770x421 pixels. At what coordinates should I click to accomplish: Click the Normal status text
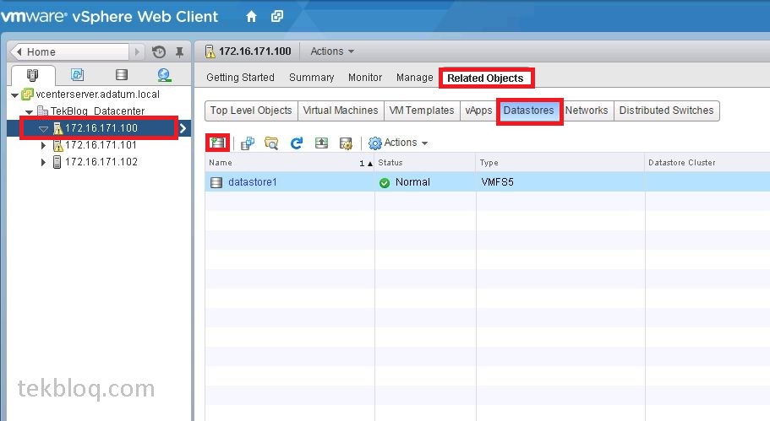click(412, 182)
